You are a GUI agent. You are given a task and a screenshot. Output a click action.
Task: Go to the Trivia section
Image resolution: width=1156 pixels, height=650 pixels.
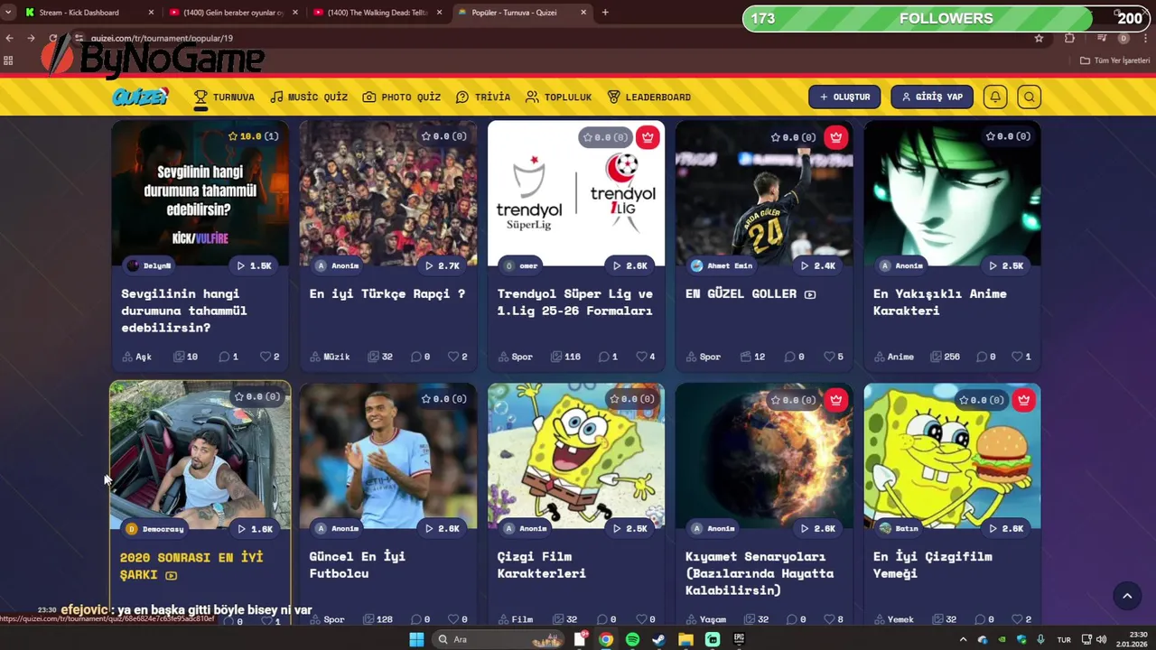[483, 97]
